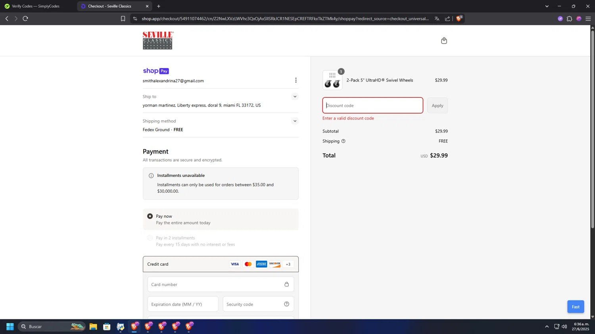Click the page vertical scrollbar

[593, 129]
